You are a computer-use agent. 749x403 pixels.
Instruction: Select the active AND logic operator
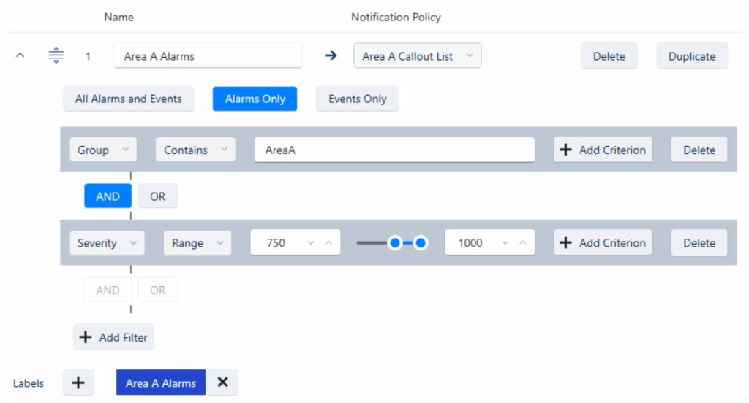click(x=108, y=196)
